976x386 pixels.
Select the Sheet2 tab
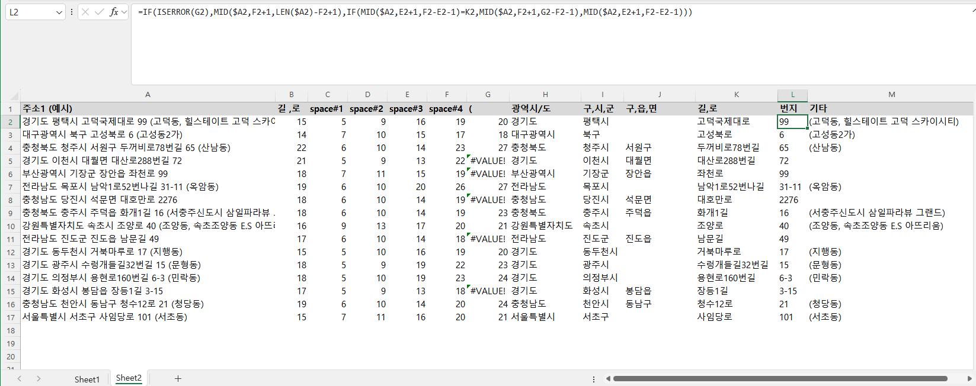tap(129, 378)
